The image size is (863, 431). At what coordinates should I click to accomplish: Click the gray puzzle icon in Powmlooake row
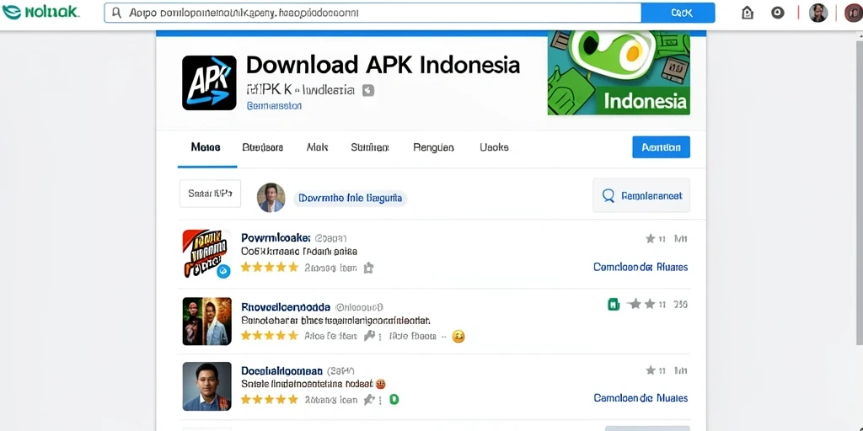(x=369, y=268)
